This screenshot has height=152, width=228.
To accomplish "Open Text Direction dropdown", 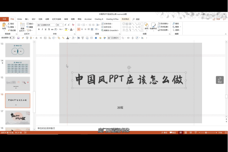I will tap(107, 24).
